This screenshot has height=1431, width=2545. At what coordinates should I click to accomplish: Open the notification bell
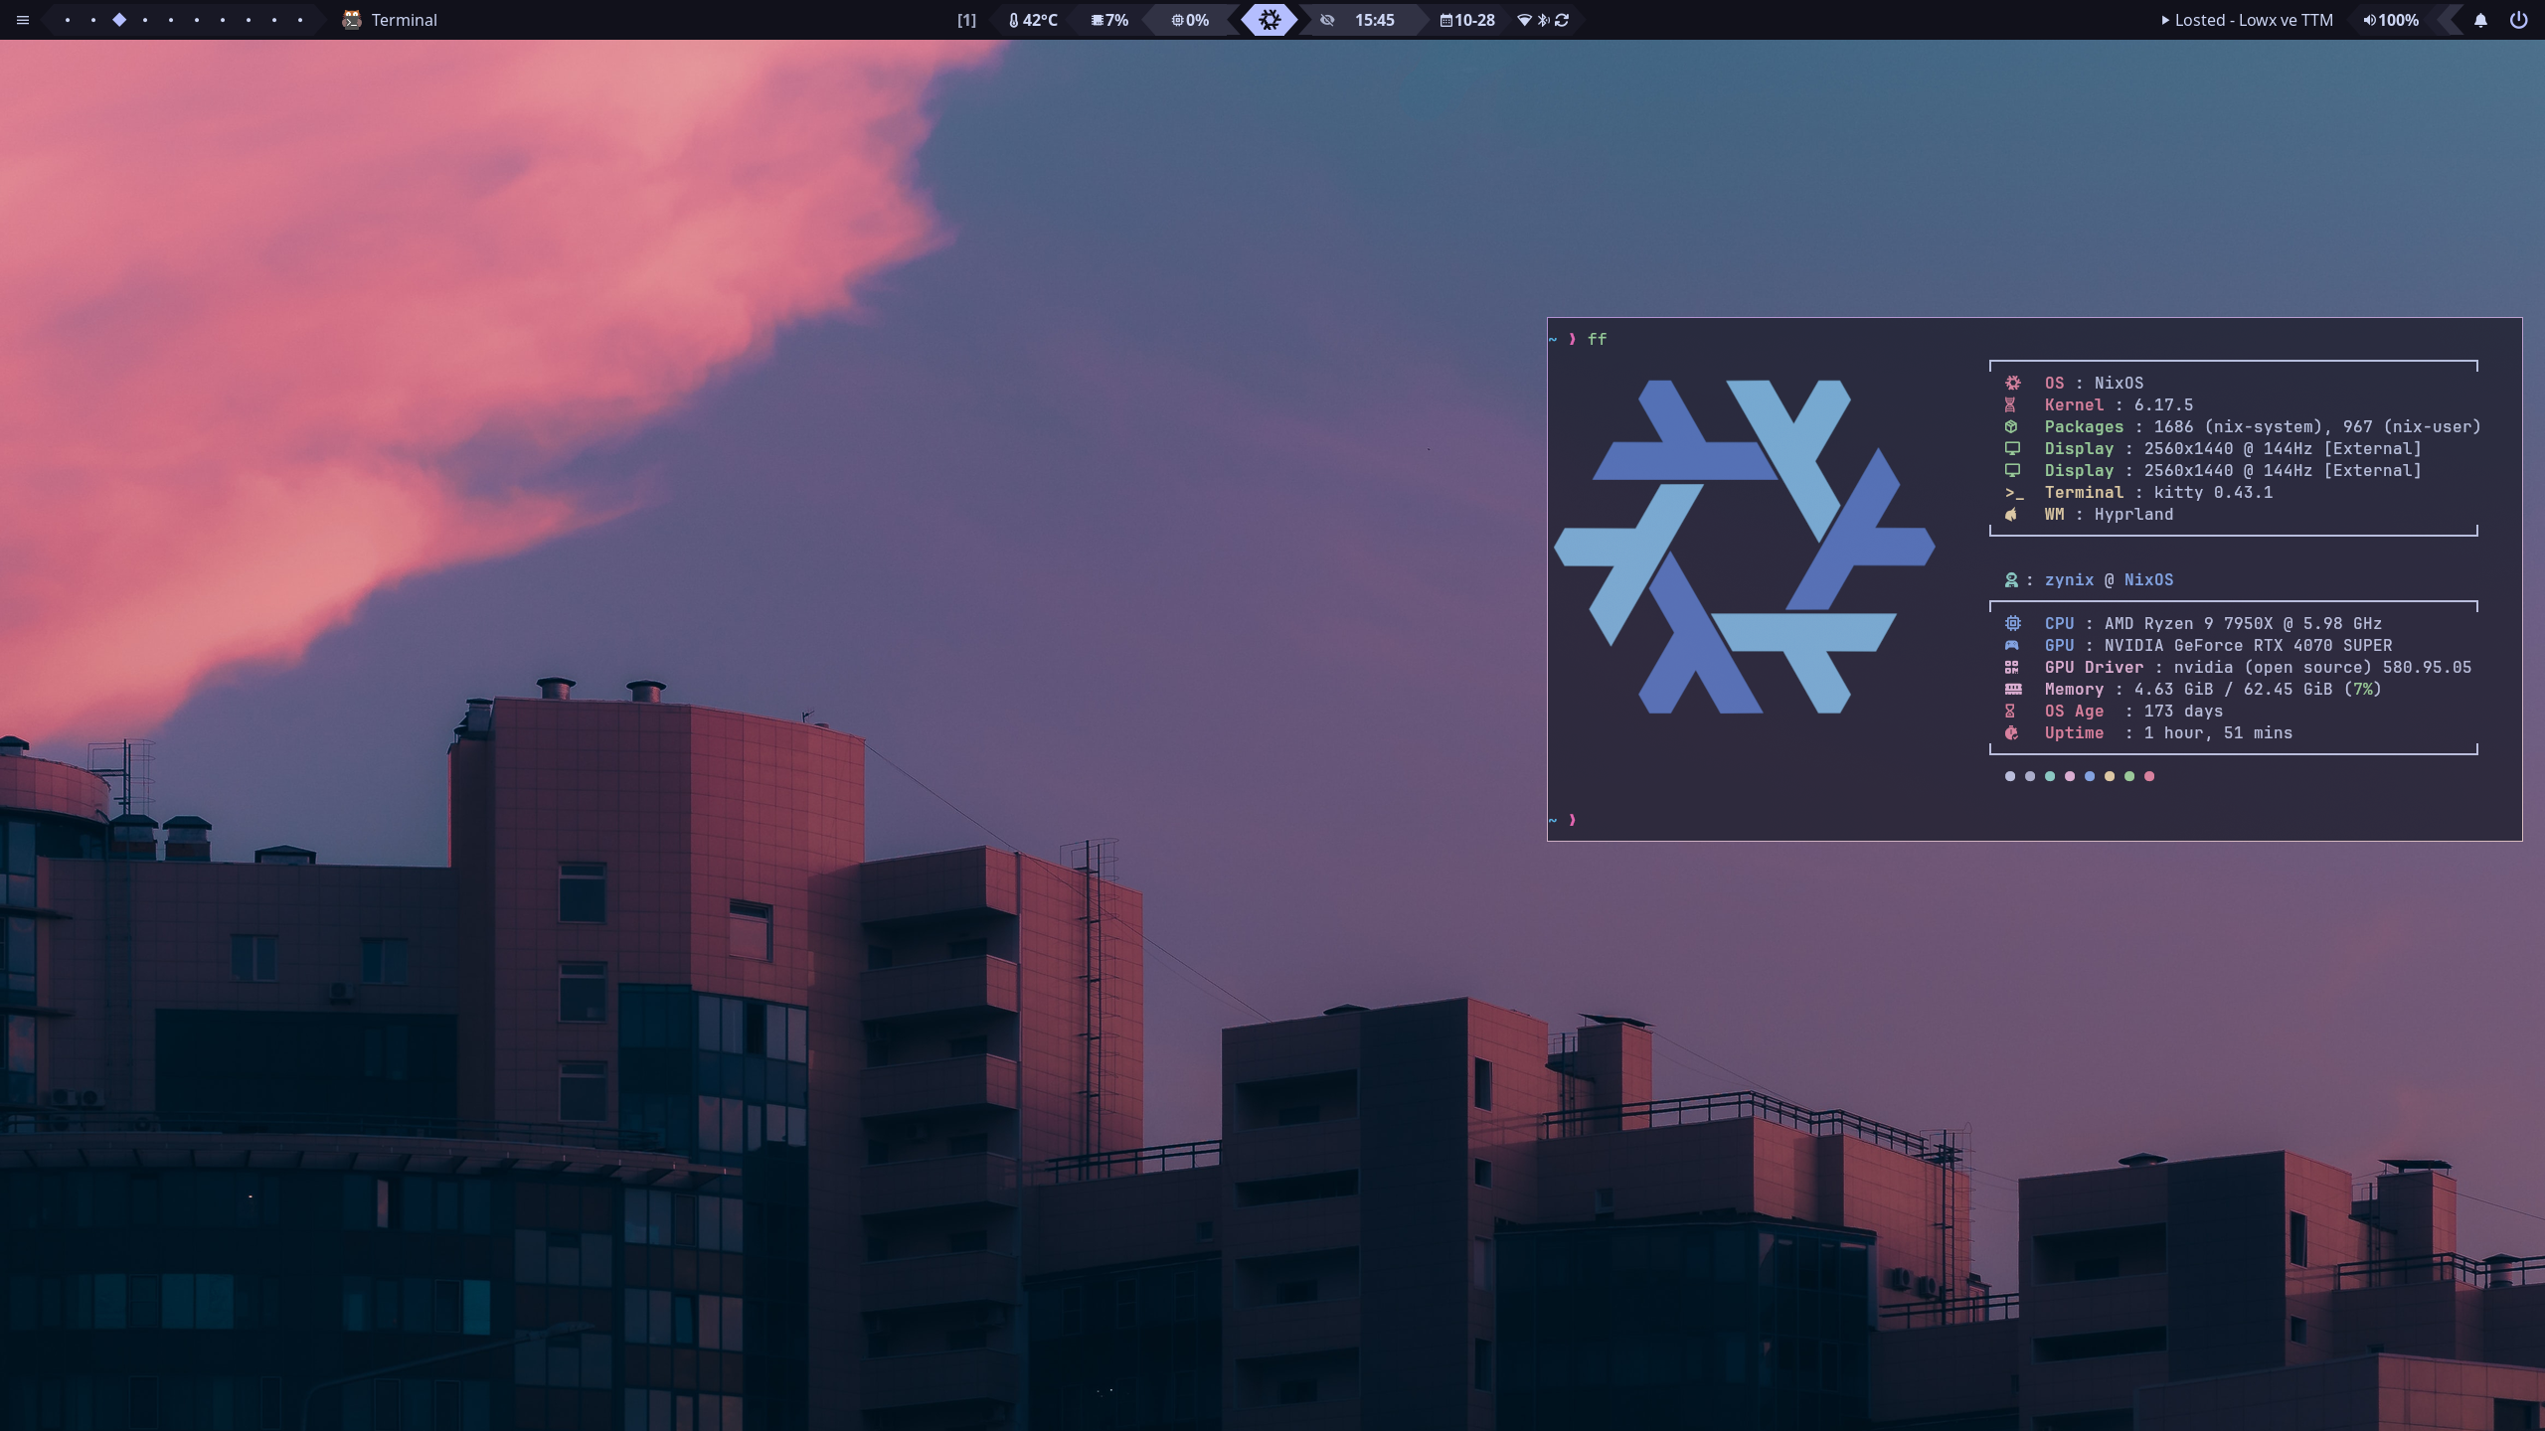(x=2480, y=20)
